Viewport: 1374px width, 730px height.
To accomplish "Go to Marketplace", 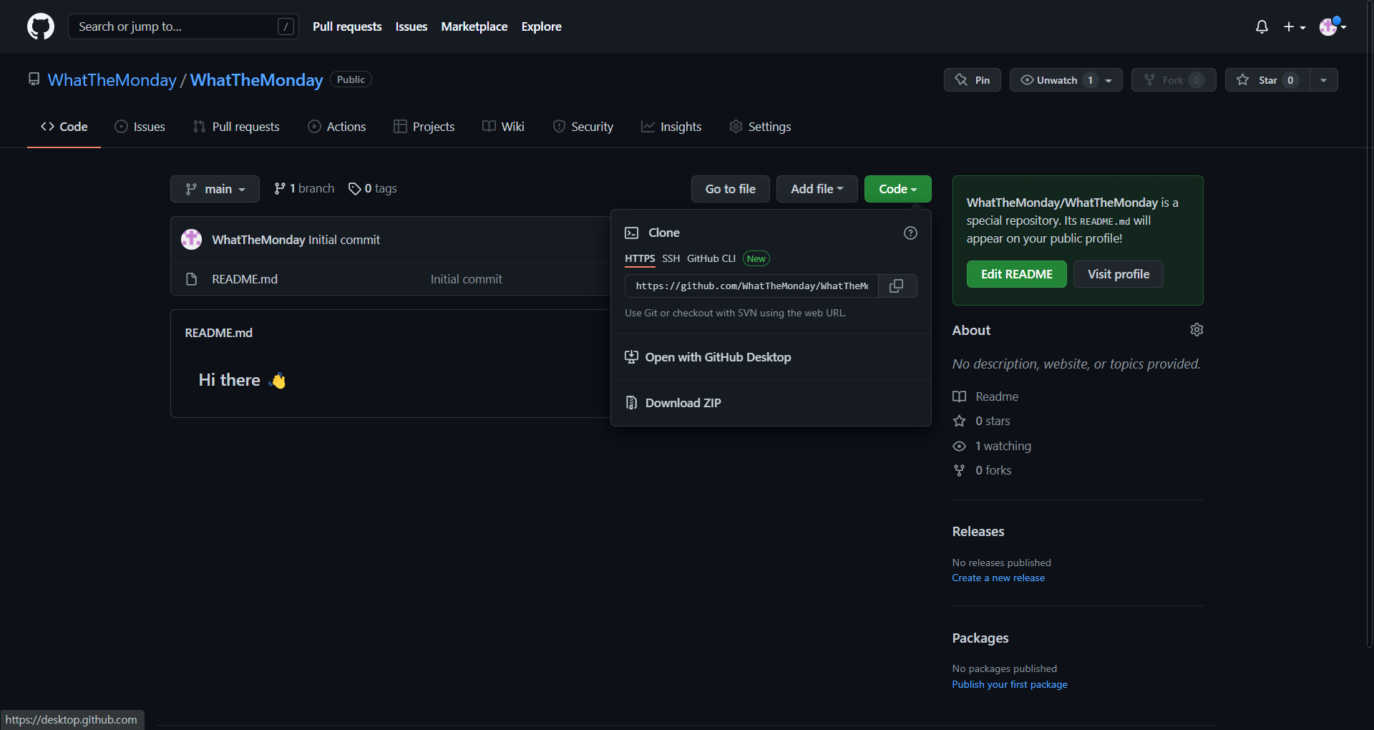I will [474, 26].
